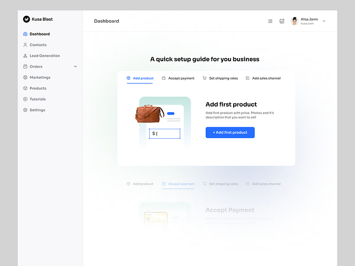Click the price input field in illustration
Viewport: 355px width, 266px height.
coord(165,133)
